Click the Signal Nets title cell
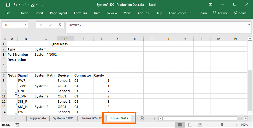This screenshot has height=128, width=253. click(58, 44)
